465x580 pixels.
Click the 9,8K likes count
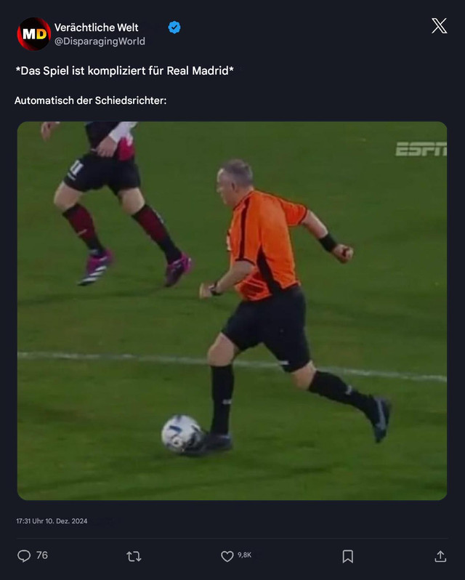click(x=244, y=555)
